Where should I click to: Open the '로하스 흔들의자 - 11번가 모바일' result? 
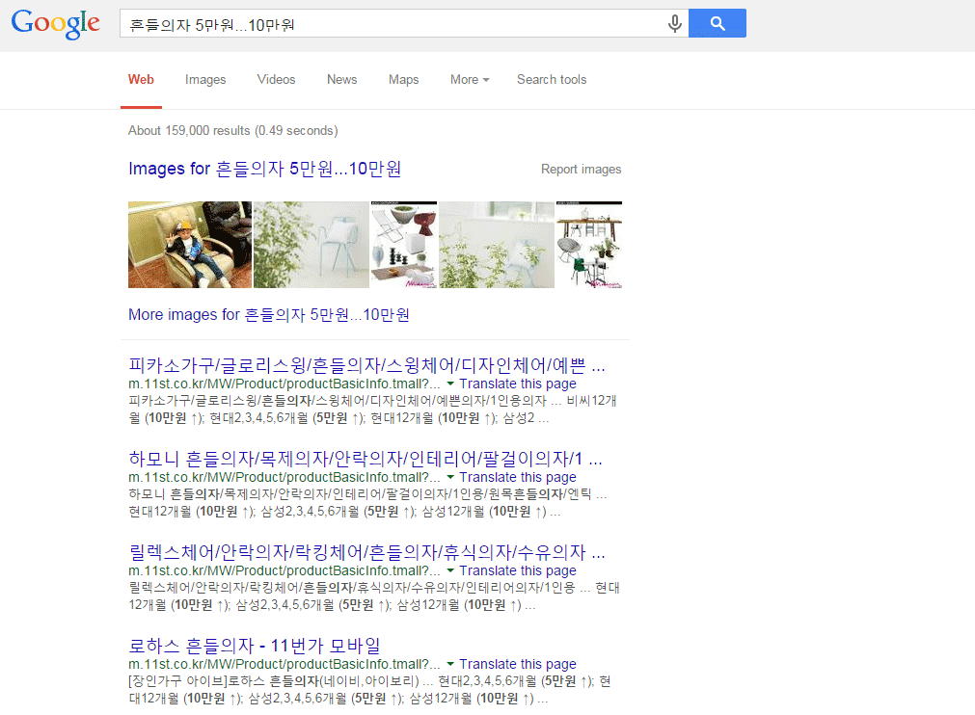click(255, 646)
